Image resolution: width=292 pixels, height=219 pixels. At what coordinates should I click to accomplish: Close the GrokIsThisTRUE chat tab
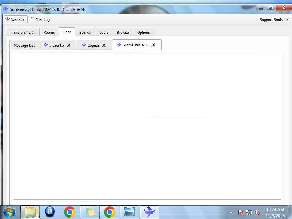[153, 45]
